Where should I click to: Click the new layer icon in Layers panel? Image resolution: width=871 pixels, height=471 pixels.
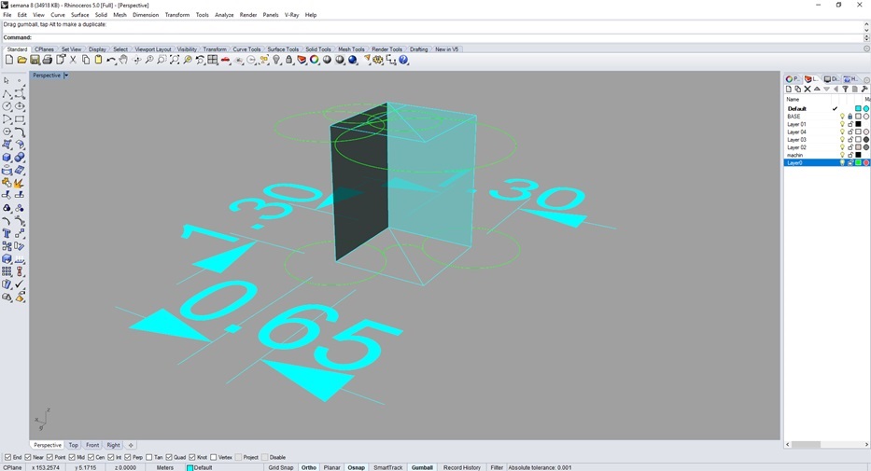(788, 89)
